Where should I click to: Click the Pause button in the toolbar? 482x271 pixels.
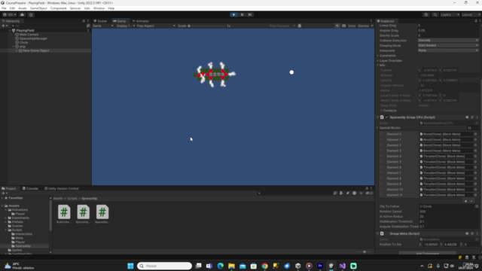(x=242, y=14)
